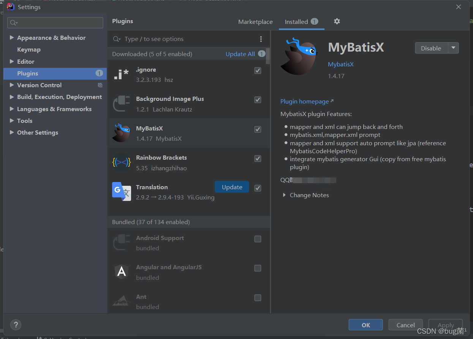Viewport: 473px width, 339px height.
Task: Click the Android Support plug icon
Action: coord(121,243)
